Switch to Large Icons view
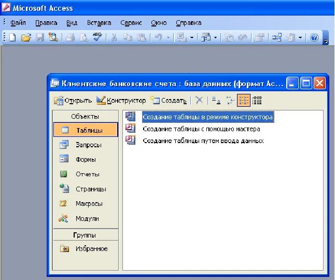The image size is (335, 280). pyautogui.click(x=216, y=100)
